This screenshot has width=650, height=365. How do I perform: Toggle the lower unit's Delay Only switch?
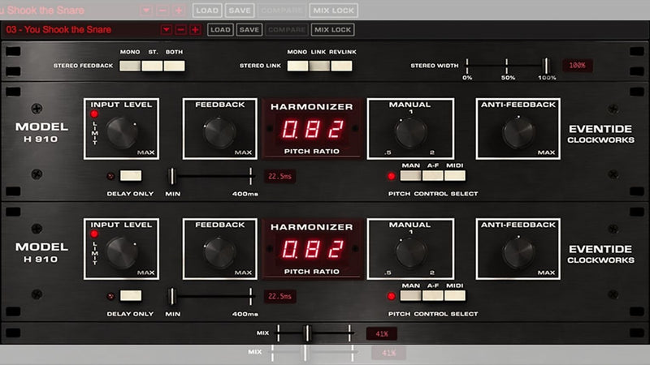tap(130, 296)
